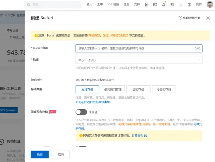This screenshot has height=162, width=215.
Task: Open the 同城冗余存储 documentation link
Action: [198, 124]
